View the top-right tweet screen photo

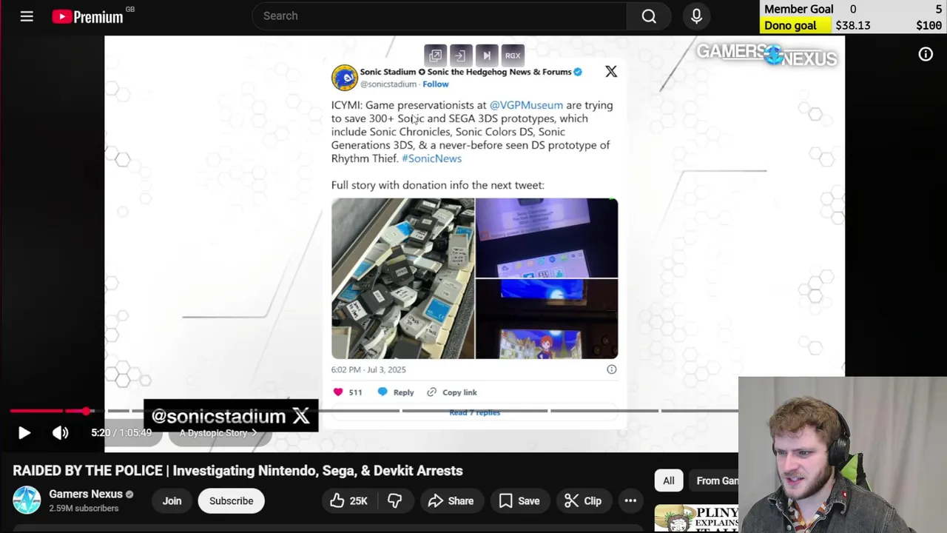547,238
